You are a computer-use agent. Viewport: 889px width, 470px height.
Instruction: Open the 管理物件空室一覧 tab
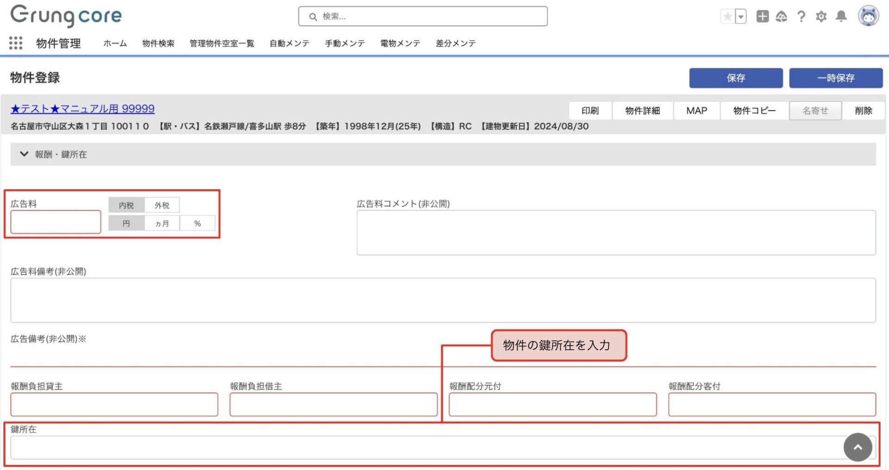pos(222,43)
